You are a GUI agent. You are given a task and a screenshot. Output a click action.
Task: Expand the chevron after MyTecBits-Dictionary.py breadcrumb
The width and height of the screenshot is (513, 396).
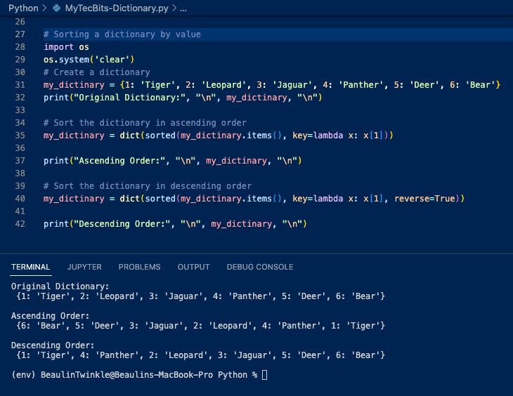(x=174, y=8)
